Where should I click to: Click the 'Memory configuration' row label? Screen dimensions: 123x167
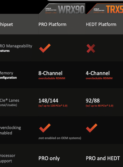(x=8, y=75)
